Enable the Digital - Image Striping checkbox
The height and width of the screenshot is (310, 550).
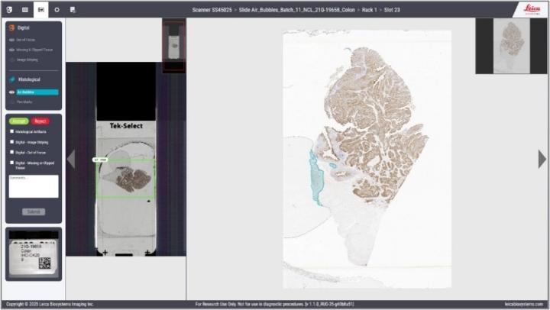tap(12, 142)
